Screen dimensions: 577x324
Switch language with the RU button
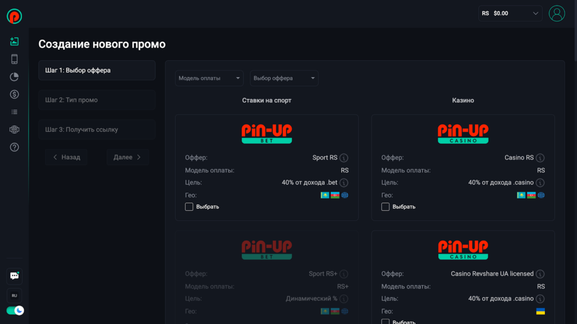pos(14,296)
